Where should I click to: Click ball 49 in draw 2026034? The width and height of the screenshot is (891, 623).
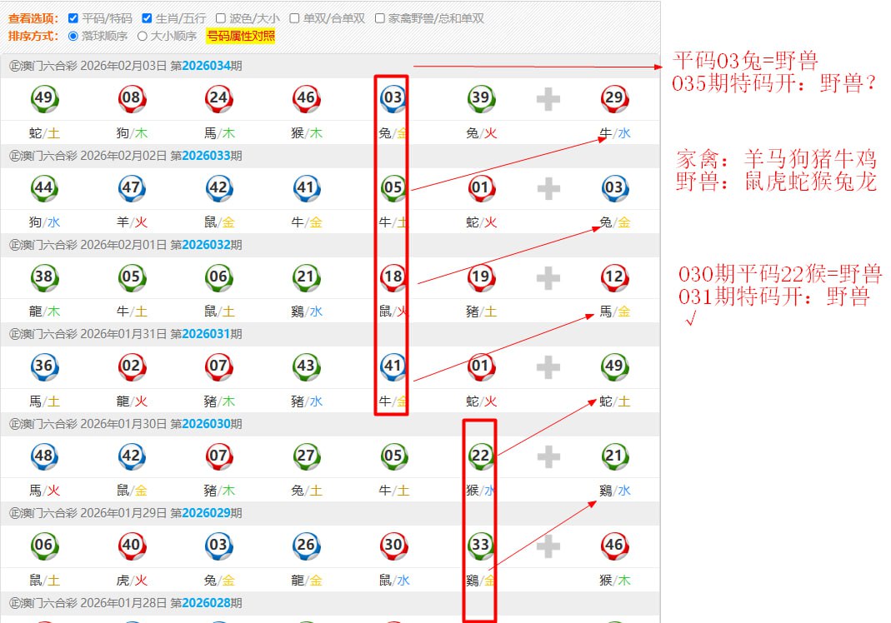tap(43, 98)
